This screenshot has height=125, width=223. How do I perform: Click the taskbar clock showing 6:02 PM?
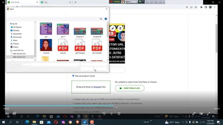coord(210,122)
